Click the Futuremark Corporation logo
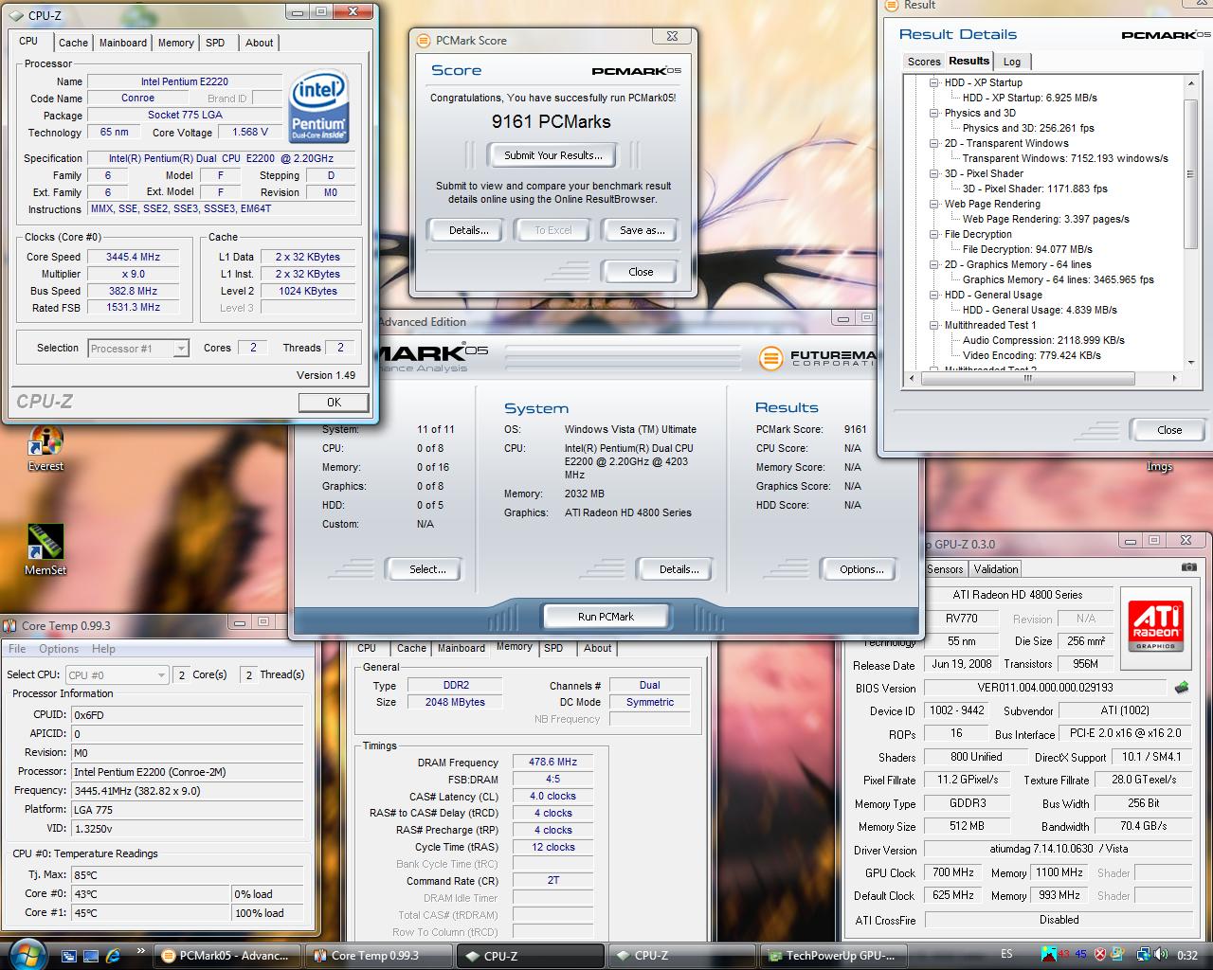 [x=820, y=358]
